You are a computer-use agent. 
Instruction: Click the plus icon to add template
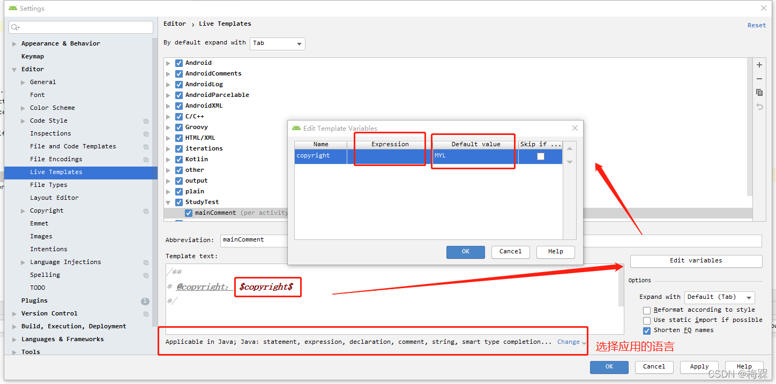759,65
